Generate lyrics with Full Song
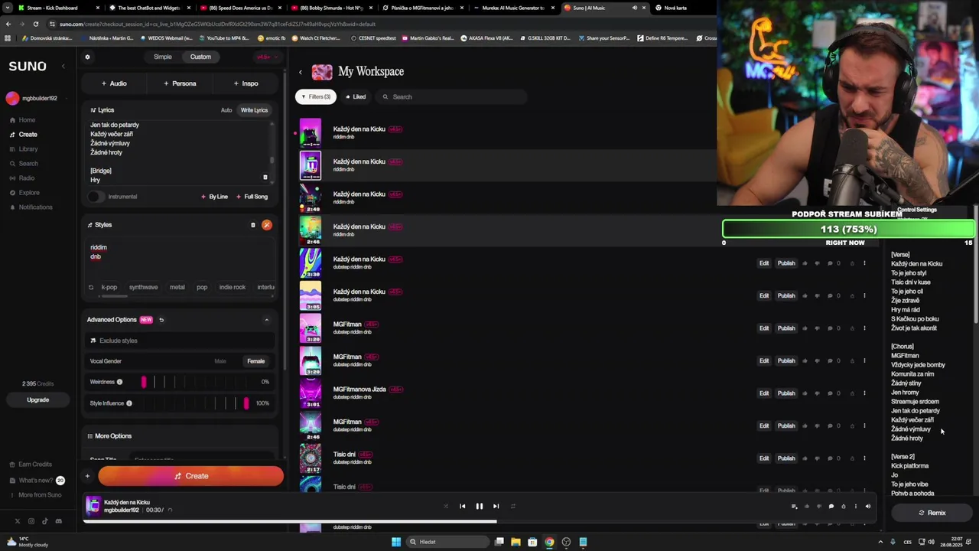 (x=252, y=197)
